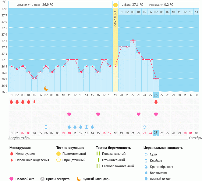
Task: Select the heart icon on cycle day 23
Action: (139, 114)
